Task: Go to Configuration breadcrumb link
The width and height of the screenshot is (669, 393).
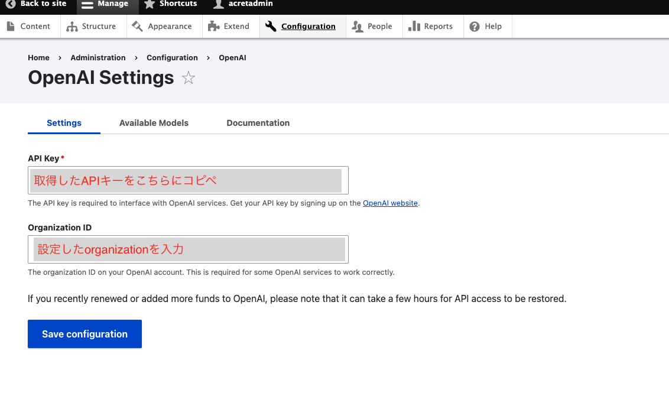Action: (173, 57)
